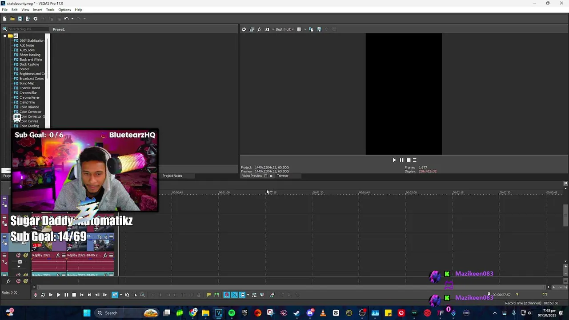The width and height of the screenshot is (569, 320).
Task: Select the Bézier Masking effect
Action: 30,55
